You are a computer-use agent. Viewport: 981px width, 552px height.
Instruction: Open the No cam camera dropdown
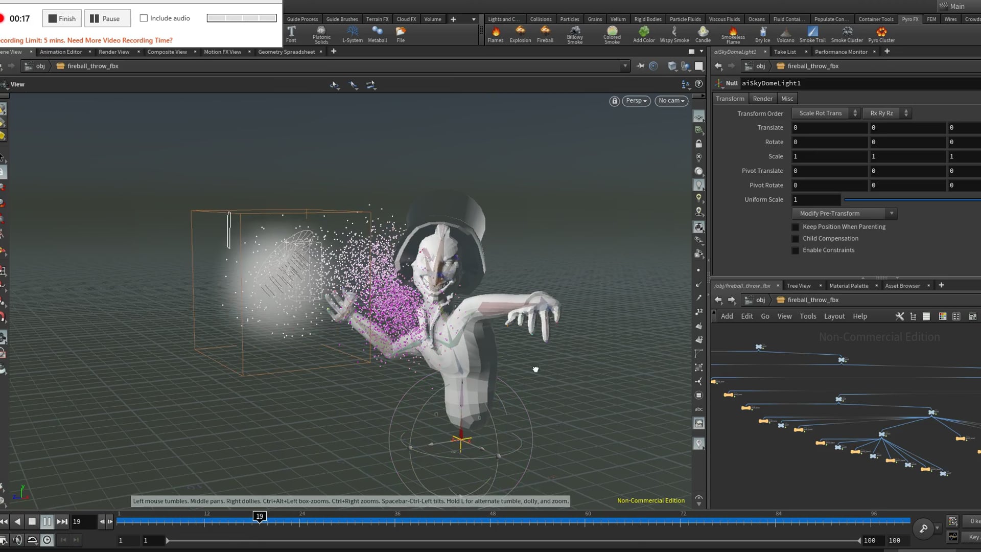671,101
